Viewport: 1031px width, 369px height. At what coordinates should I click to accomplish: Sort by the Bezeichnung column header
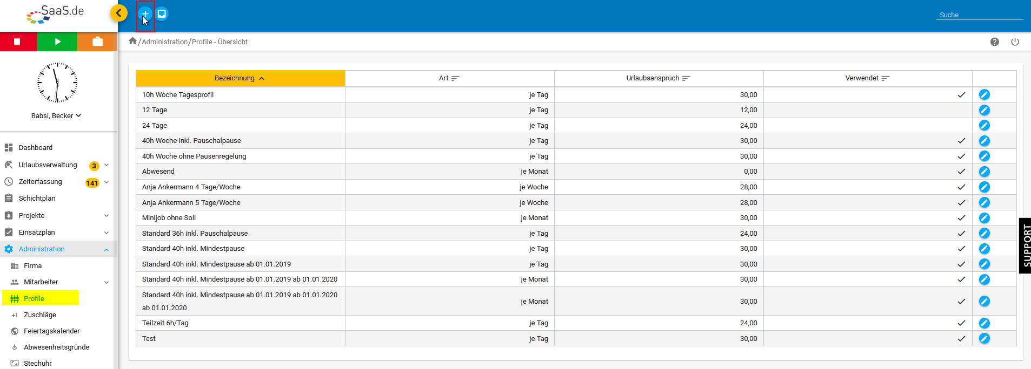(x=240, y=78)
